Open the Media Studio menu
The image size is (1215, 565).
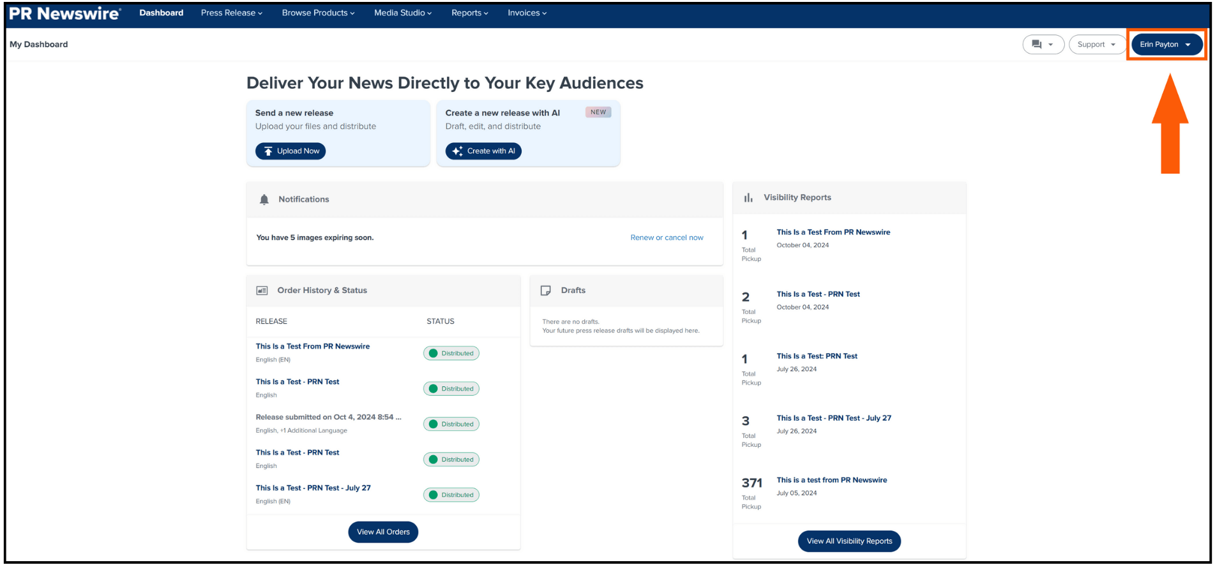pyautogui.click(x=402, y=13)
